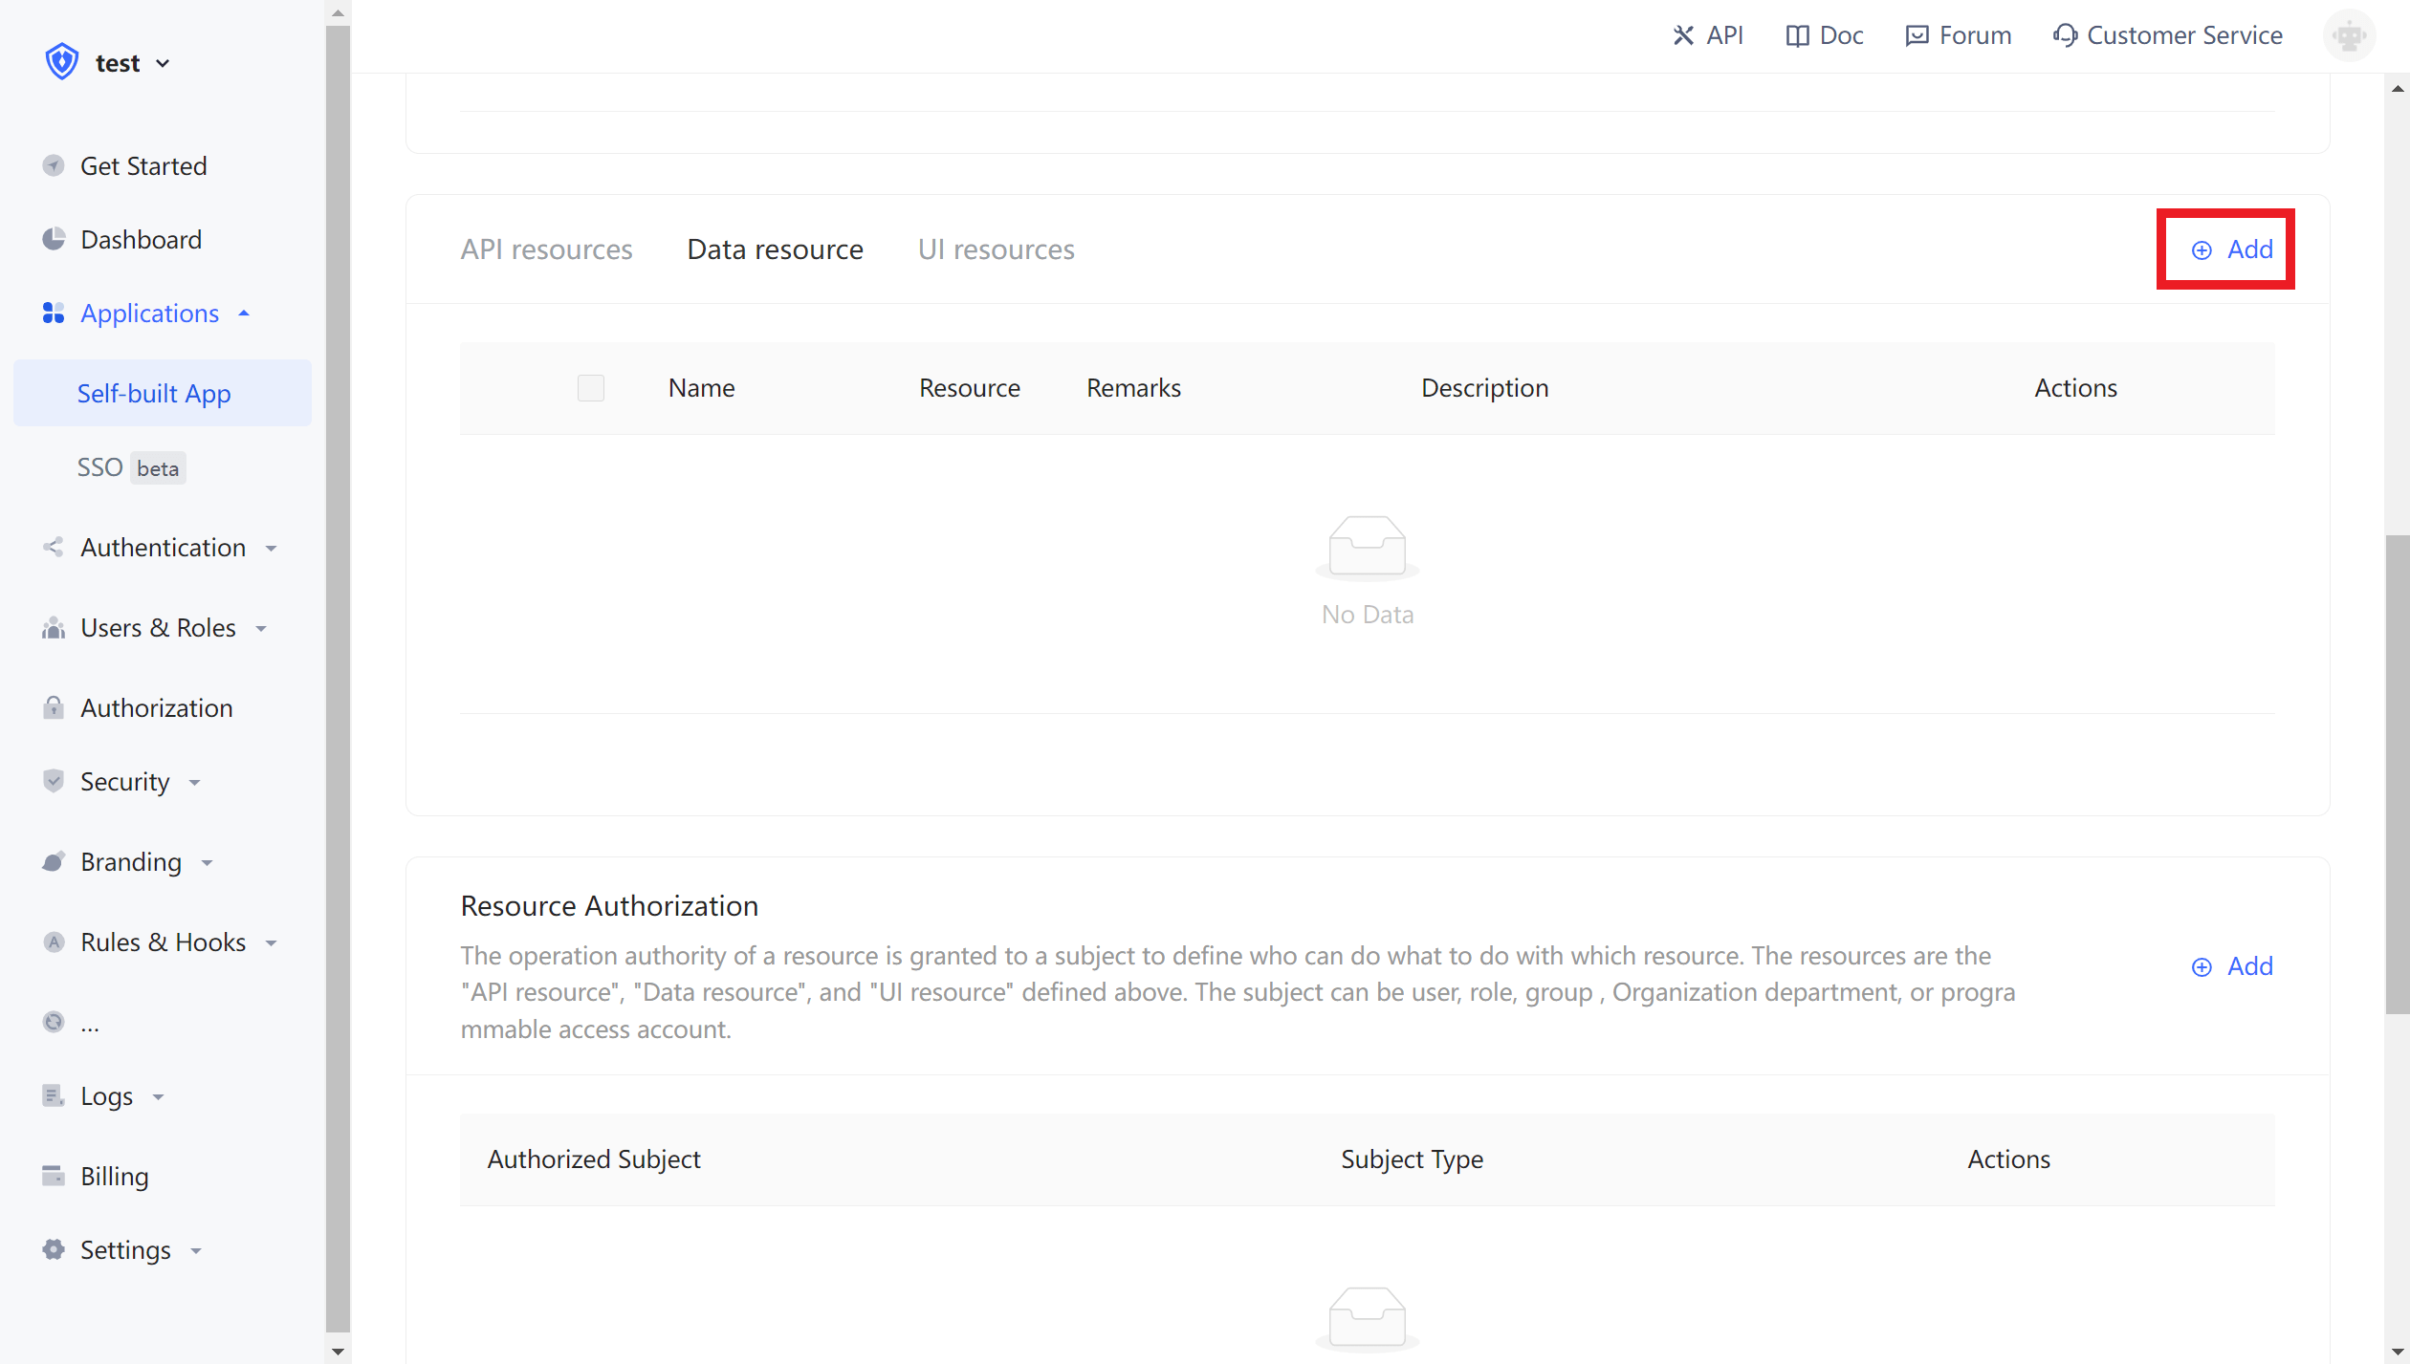Click the main page vertical scrollbar thumb
This screenshot has height=1364, width=2410.
(2397, 774)
